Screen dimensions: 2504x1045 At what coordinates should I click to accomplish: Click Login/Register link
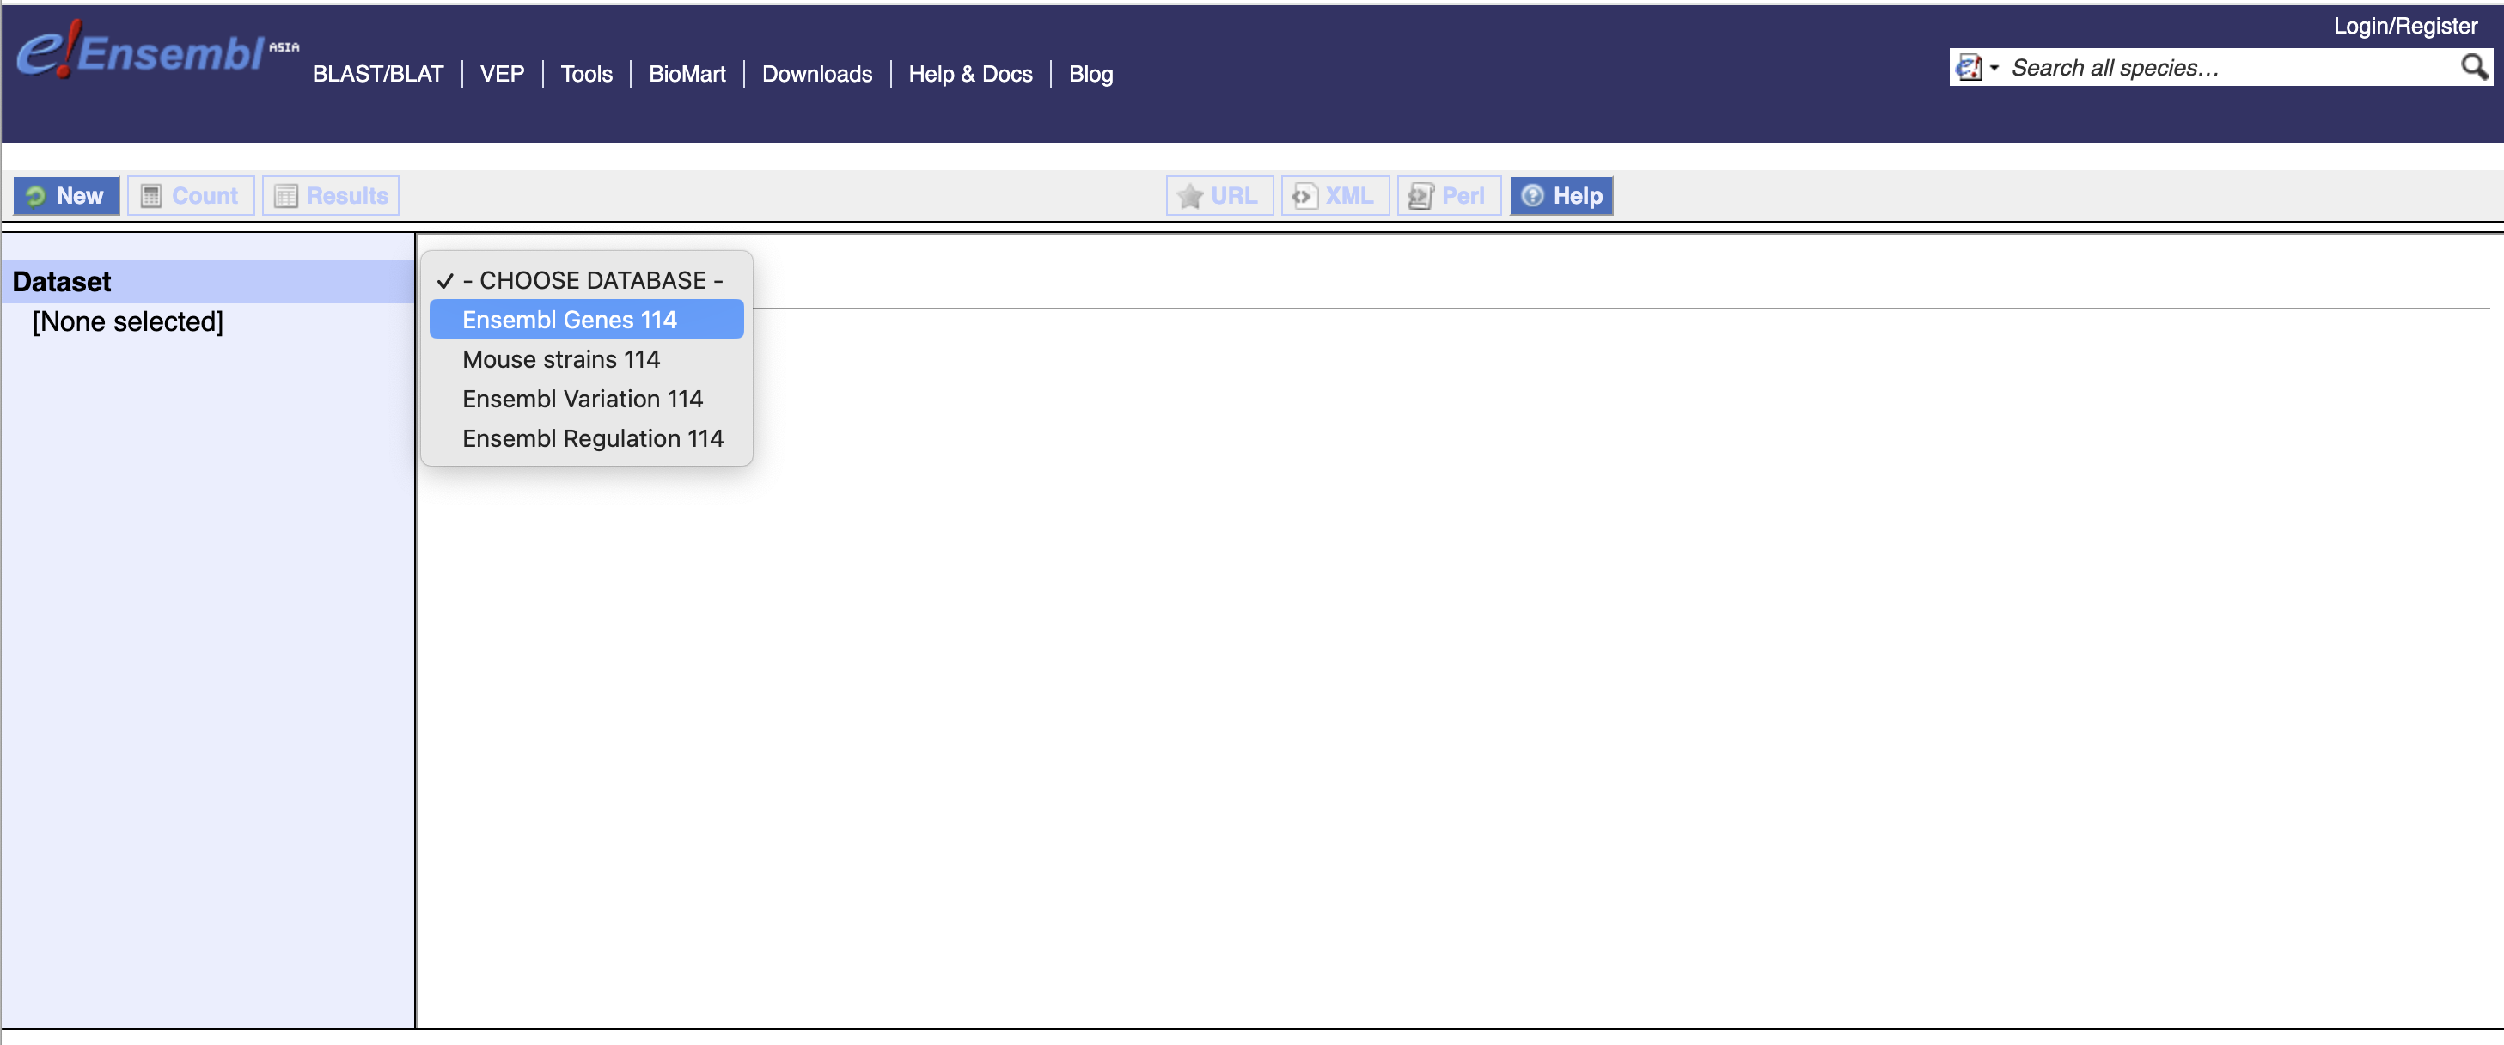[2405, 25]
